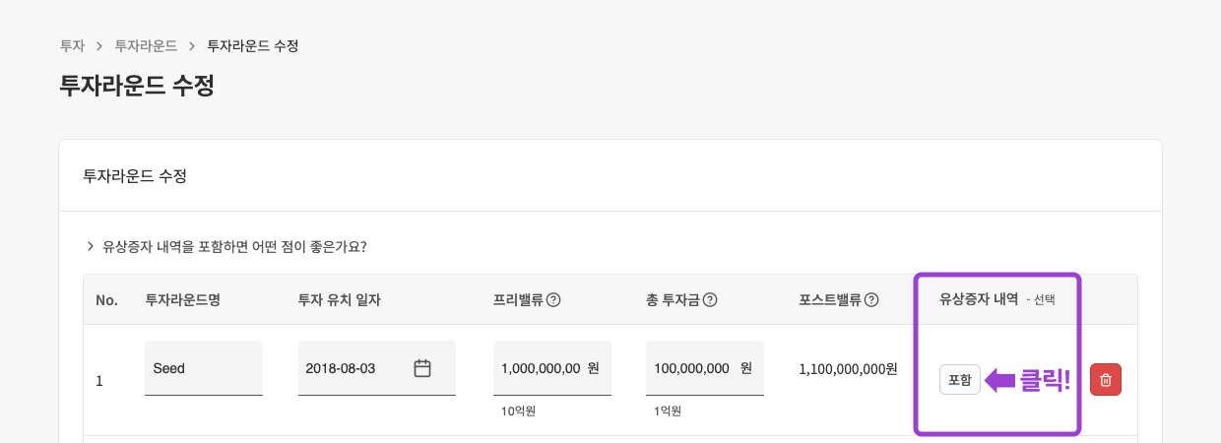Click the 프리밸류 help question-mark icon
The width and height of the screenshot is (1221, 443).
pos(553,300)
